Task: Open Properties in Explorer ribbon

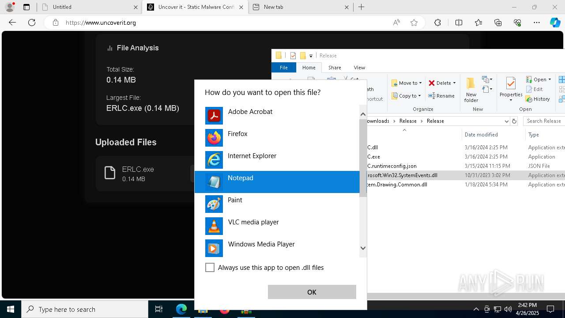Action: pyautogui.click(x=511, y=90)
